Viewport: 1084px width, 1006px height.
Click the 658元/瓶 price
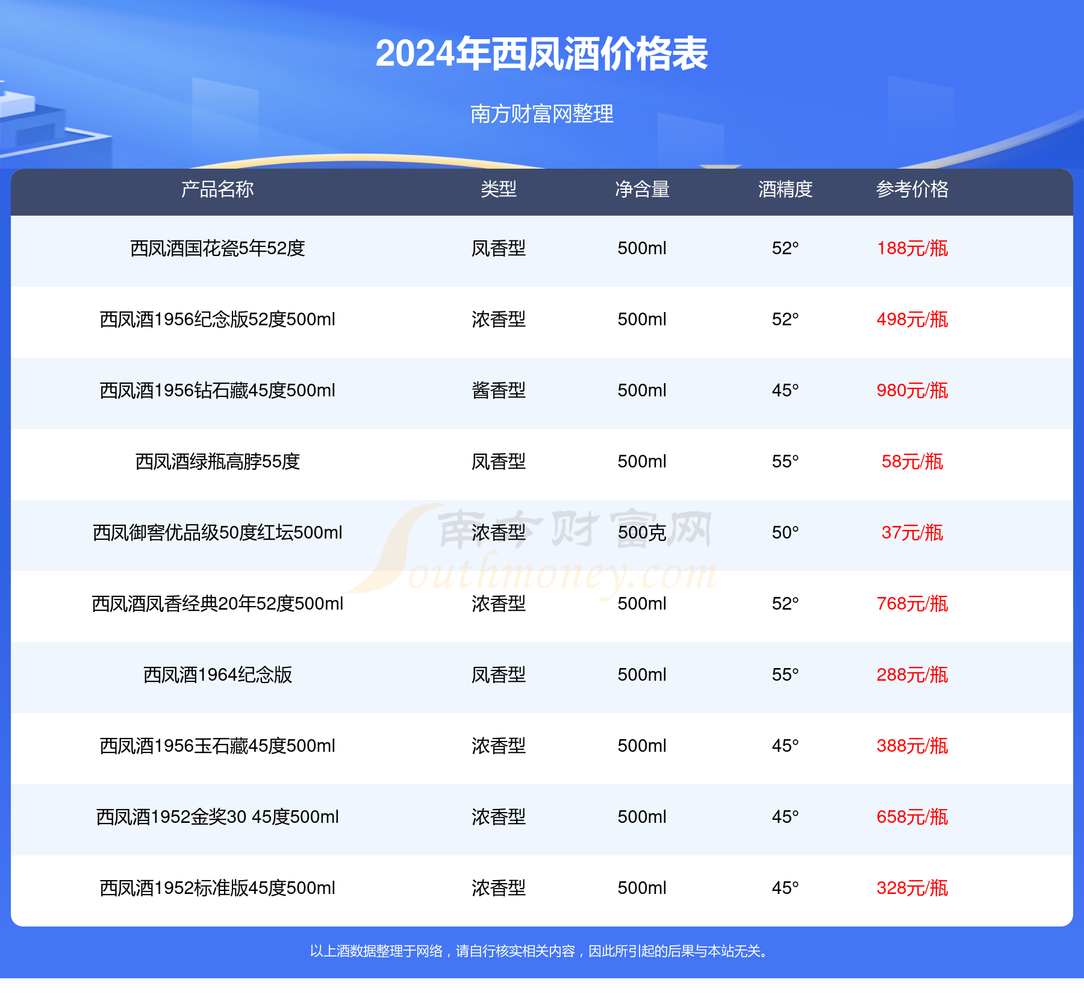[912, 817]
